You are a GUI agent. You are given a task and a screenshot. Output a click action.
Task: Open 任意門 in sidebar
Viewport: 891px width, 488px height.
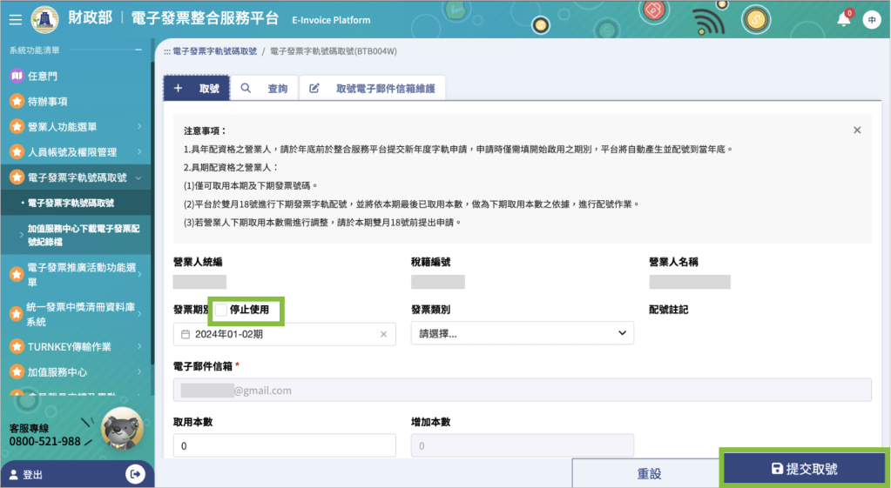[42, 77]
